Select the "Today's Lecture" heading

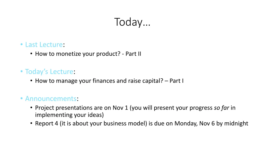(x=49, y=72)
